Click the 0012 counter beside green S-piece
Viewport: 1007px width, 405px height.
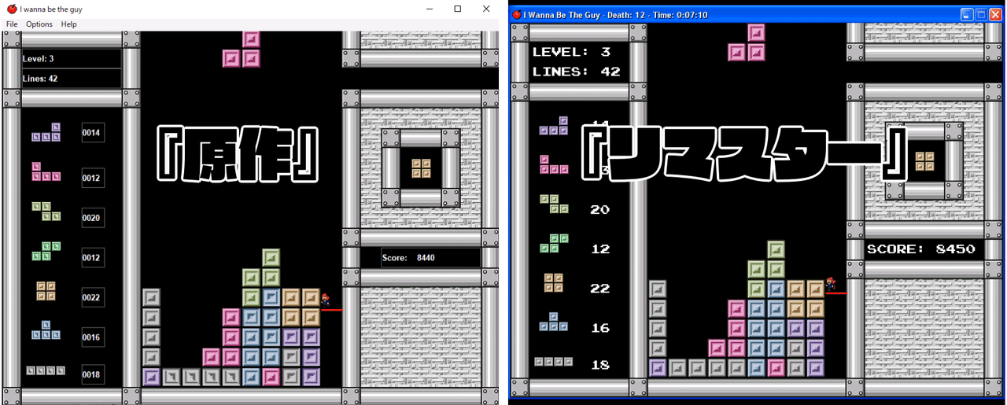pos(92,257)
